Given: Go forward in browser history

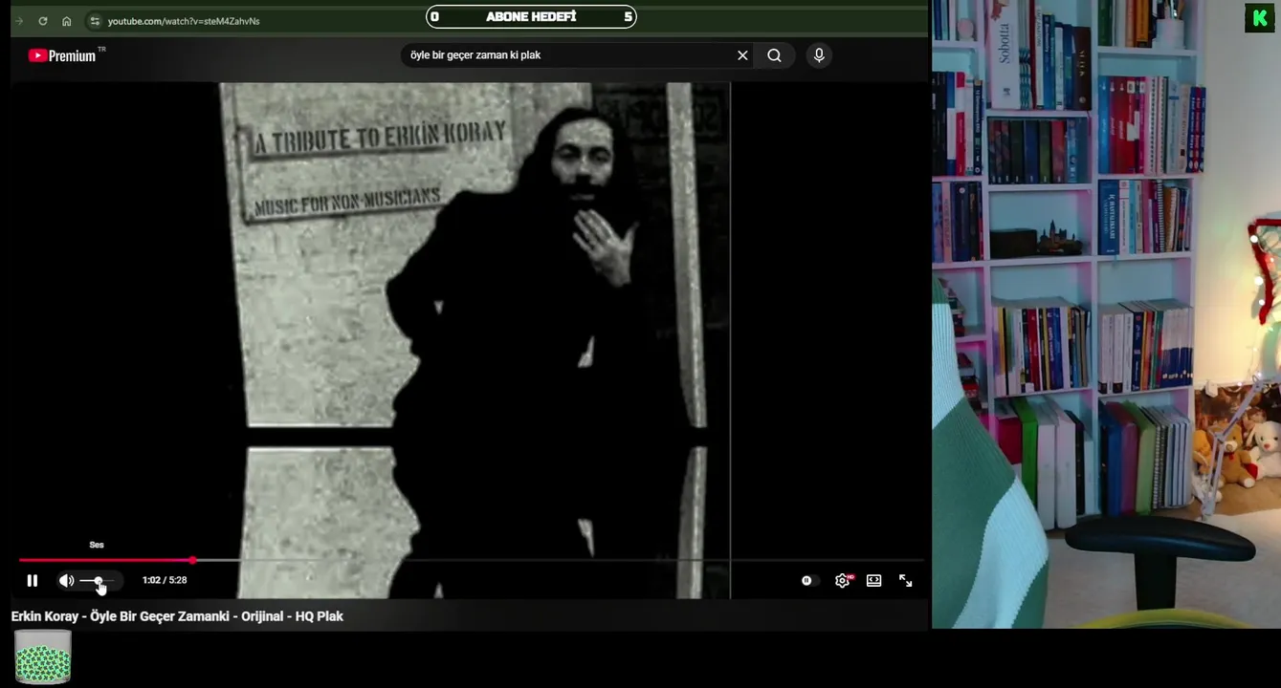Looking at the screenshot, I should pyautogui.click(x=19, y=21).
